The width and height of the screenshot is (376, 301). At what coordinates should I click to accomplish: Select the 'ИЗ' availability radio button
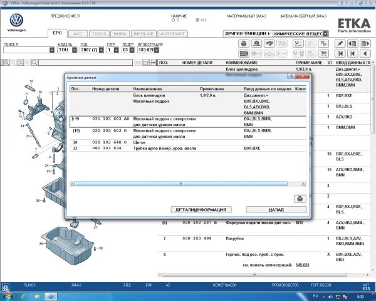click(x=197, y=20)
